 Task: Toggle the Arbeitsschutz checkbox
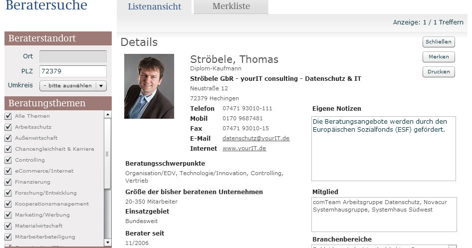(7, 127)
